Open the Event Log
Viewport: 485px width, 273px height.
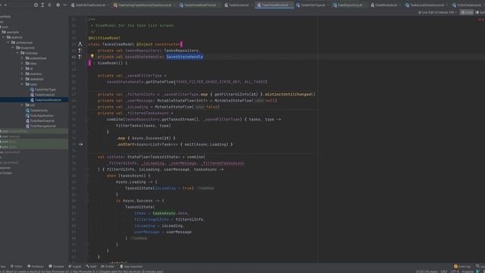462,266
